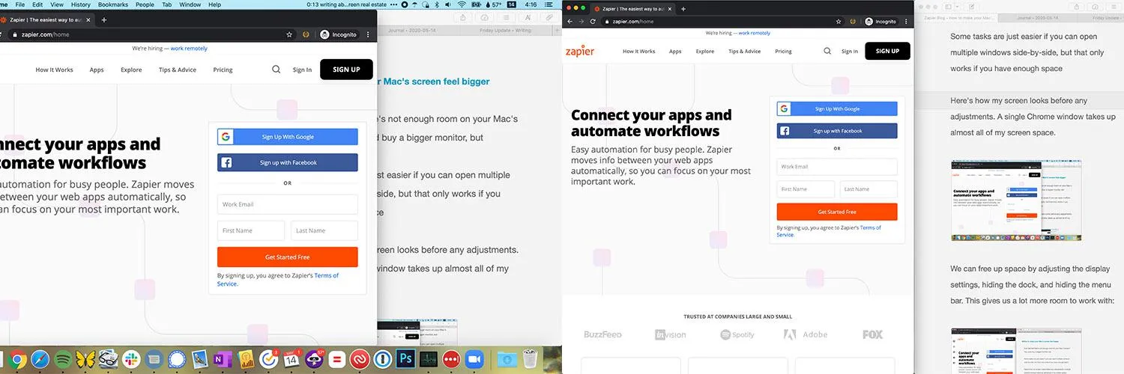Open Slack from the Dock

(x=130, y=360)
